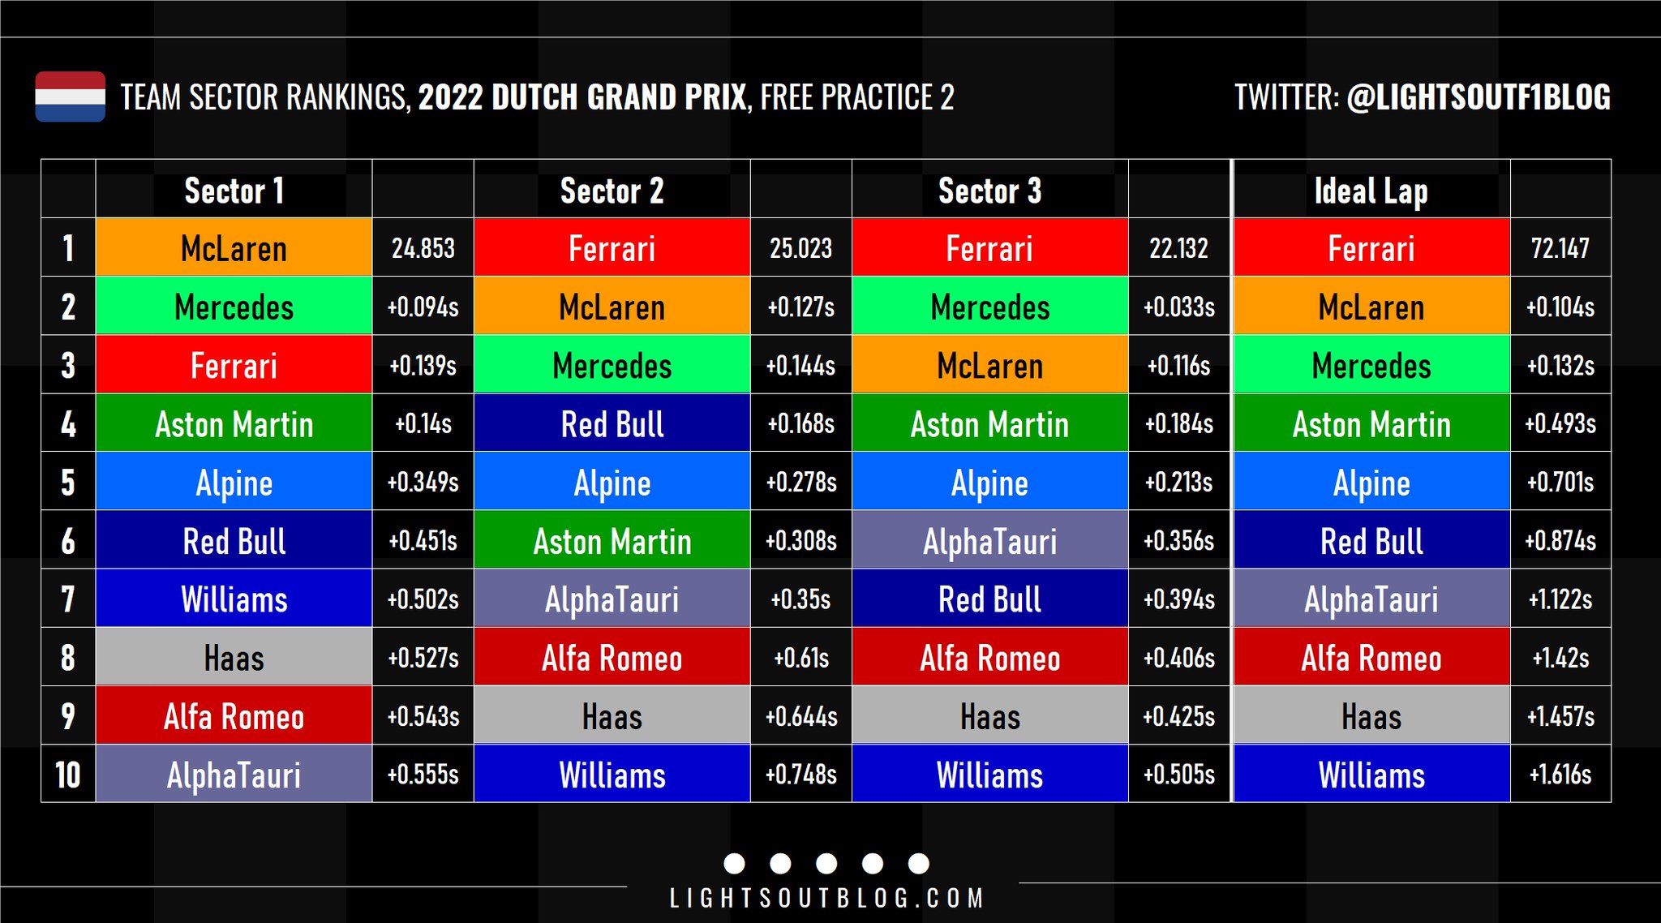Screen dimensions: 1661x923
Task: Click the 24.853 Sector 1 time
Action: coord(423,248)
